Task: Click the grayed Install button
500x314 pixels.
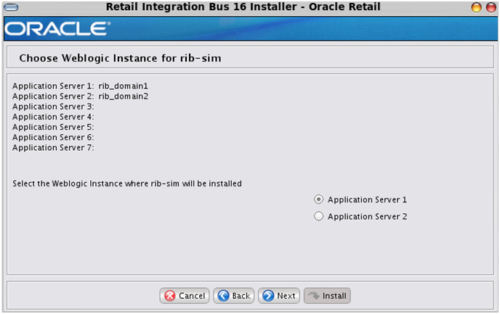Action: coord(327,296)
